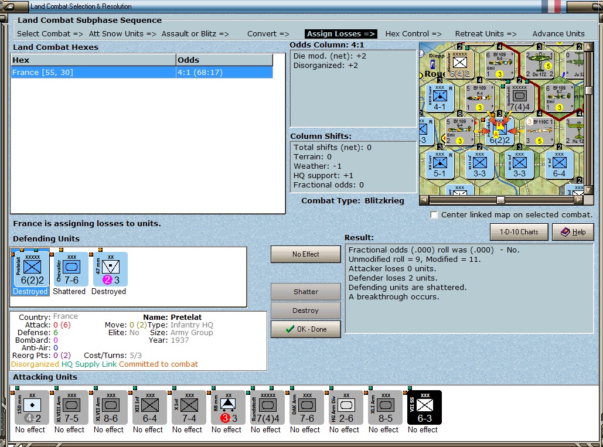Select the Select Combat subphase

coord(50,34)
